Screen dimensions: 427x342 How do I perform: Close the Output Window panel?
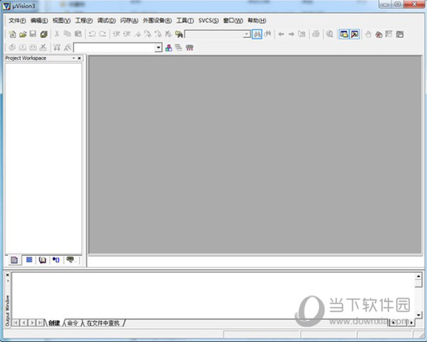(x=8, y=275)
